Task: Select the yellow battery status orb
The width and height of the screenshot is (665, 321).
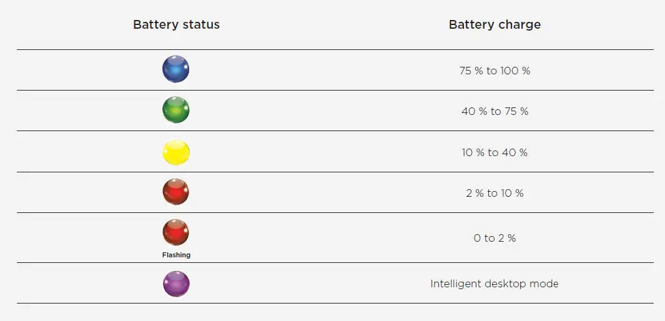Action: click(175, 152)
